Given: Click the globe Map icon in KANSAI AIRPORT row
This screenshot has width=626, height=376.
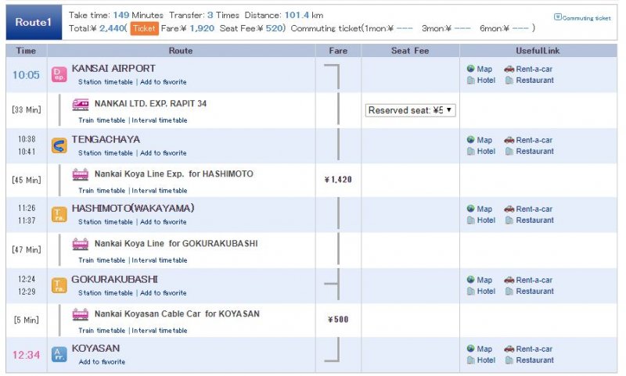Looking at the screenshot, I should [x=471, y=69].
